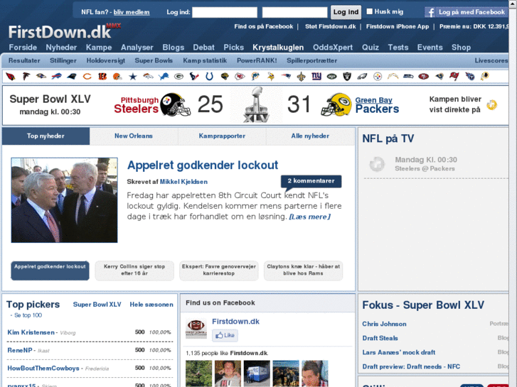517x387 pixels.
Task: Open the Atlanta Falcons team logo
Action: (26, 77)
